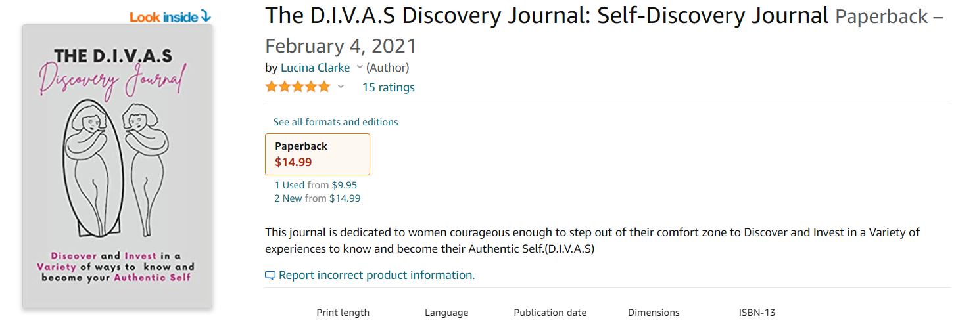The height and width of the screenshot is (325, 979).
Task: Click the ISBN-13 detail label
Action: click(x=757, y=313)
